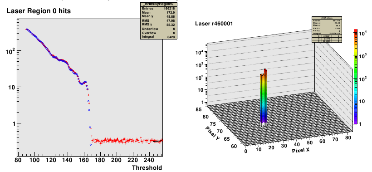Click the 'Entries' label in left stats box
This screenshot has width=372, height=172.
click(147, 9)
